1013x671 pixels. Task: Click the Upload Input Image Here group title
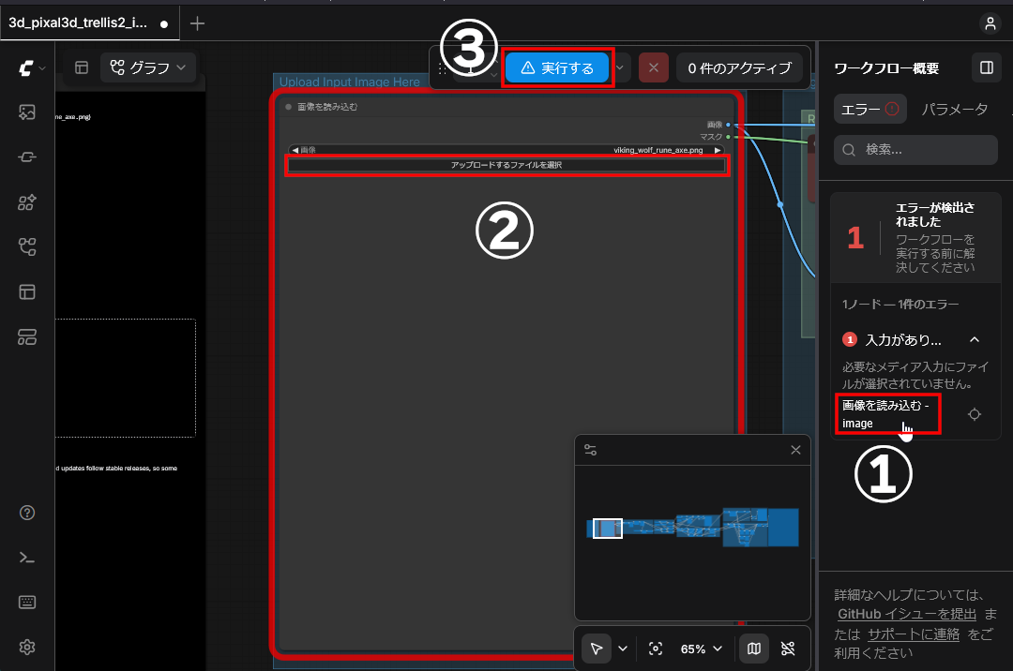350,82
